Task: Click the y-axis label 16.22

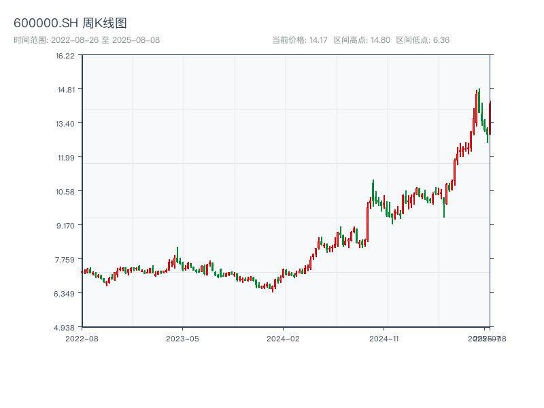Action: click(x=65, y=56)
